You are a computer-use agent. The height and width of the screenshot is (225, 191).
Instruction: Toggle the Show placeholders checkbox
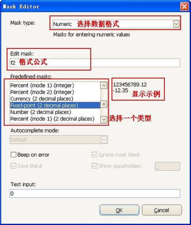(94, 166)
